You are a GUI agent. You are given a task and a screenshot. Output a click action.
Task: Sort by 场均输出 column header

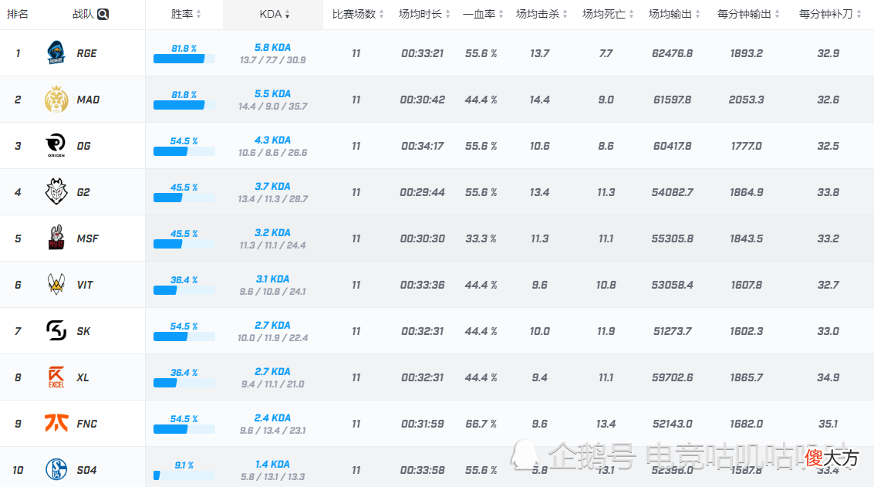pyautogui.click(x=674, y=14)
